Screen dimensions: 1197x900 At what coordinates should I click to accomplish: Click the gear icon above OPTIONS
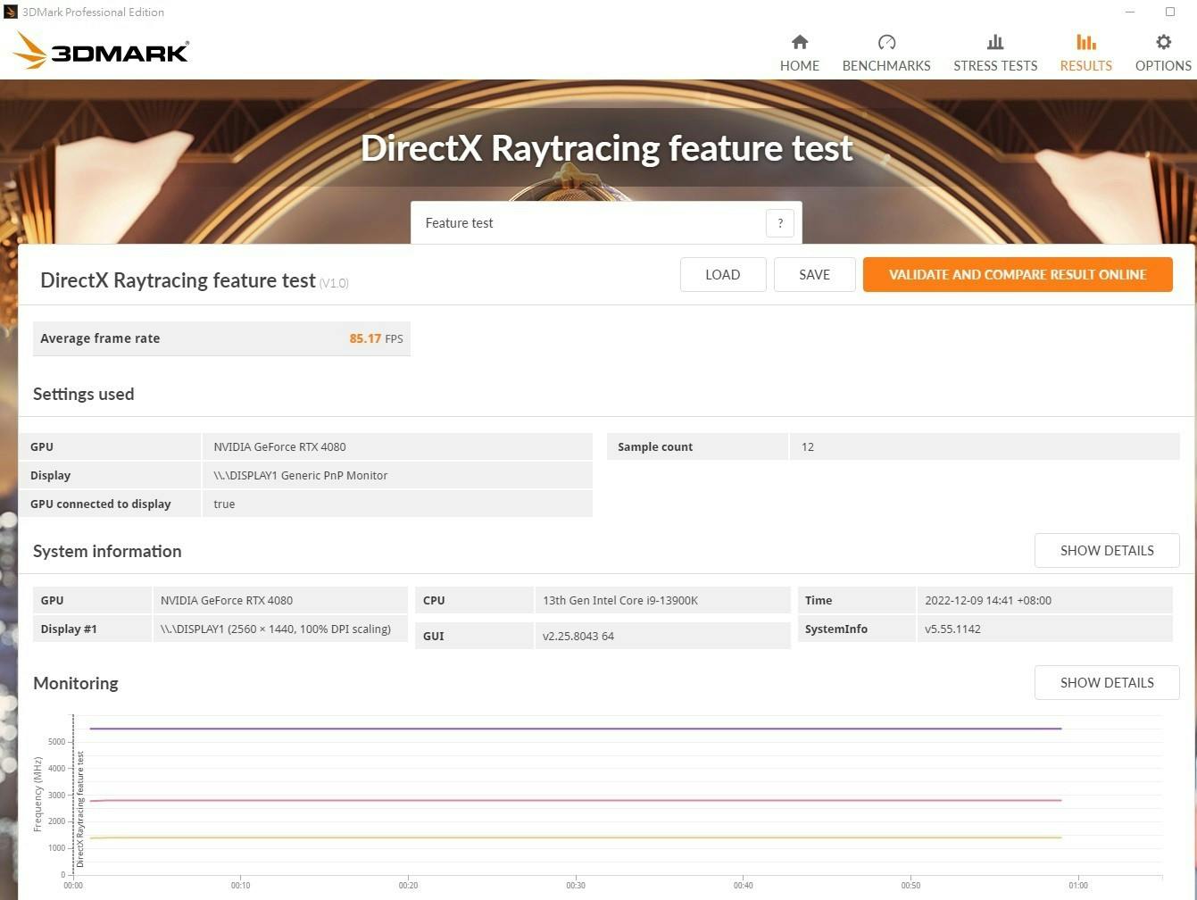tap(1163, 42)
